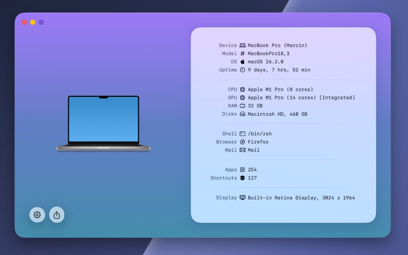Click the chip icon beside GPU
Screen dimensions: 408x255
pos(242,97)
